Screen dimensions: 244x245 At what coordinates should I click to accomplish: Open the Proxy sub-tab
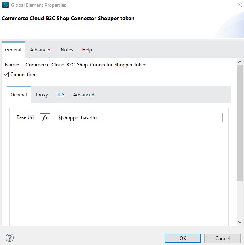coord(42,95)
